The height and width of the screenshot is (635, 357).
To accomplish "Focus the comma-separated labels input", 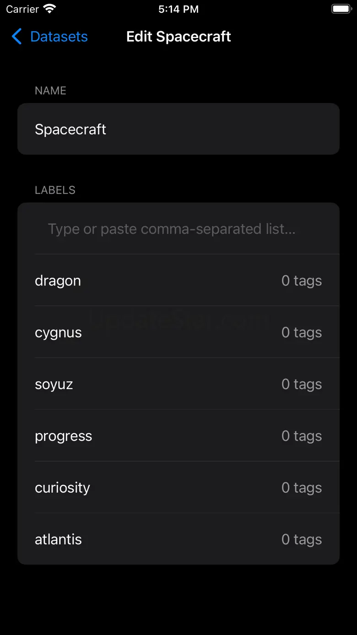I will point(178,229).
